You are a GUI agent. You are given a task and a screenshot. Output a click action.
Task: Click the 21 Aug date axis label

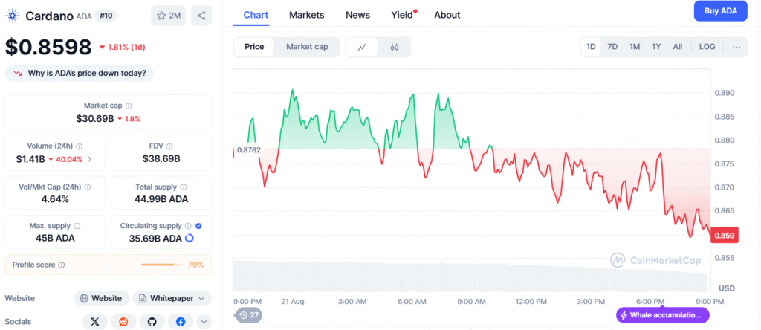click(293, 301)
